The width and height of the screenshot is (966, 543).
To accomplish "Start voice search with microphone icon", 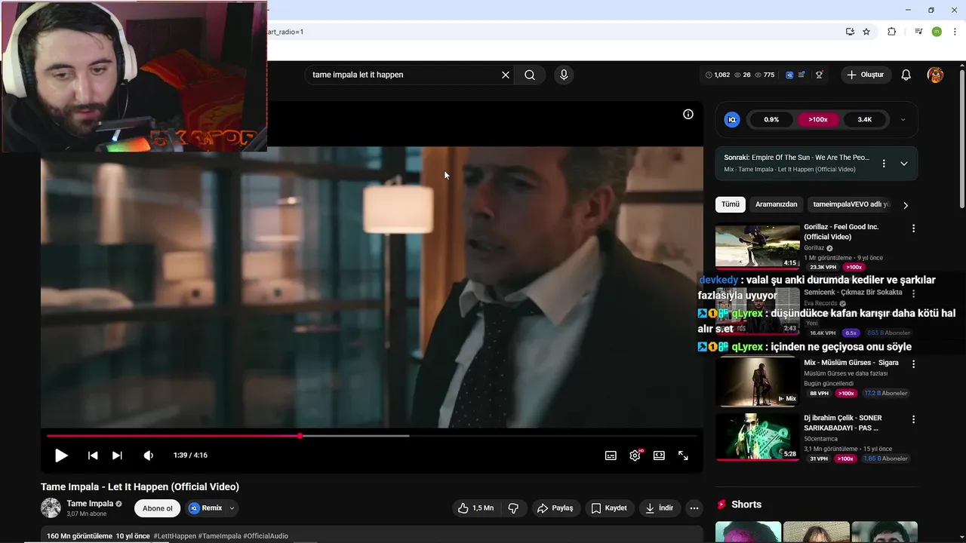I will [563, 75].
